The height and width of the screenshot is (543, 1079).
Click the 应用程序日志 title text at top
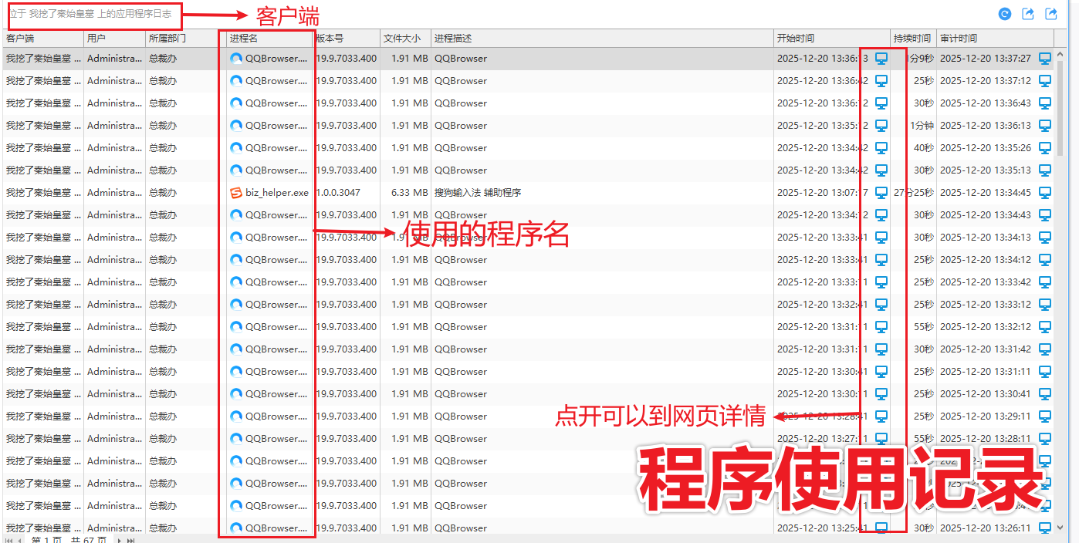[x=144, y=14]
